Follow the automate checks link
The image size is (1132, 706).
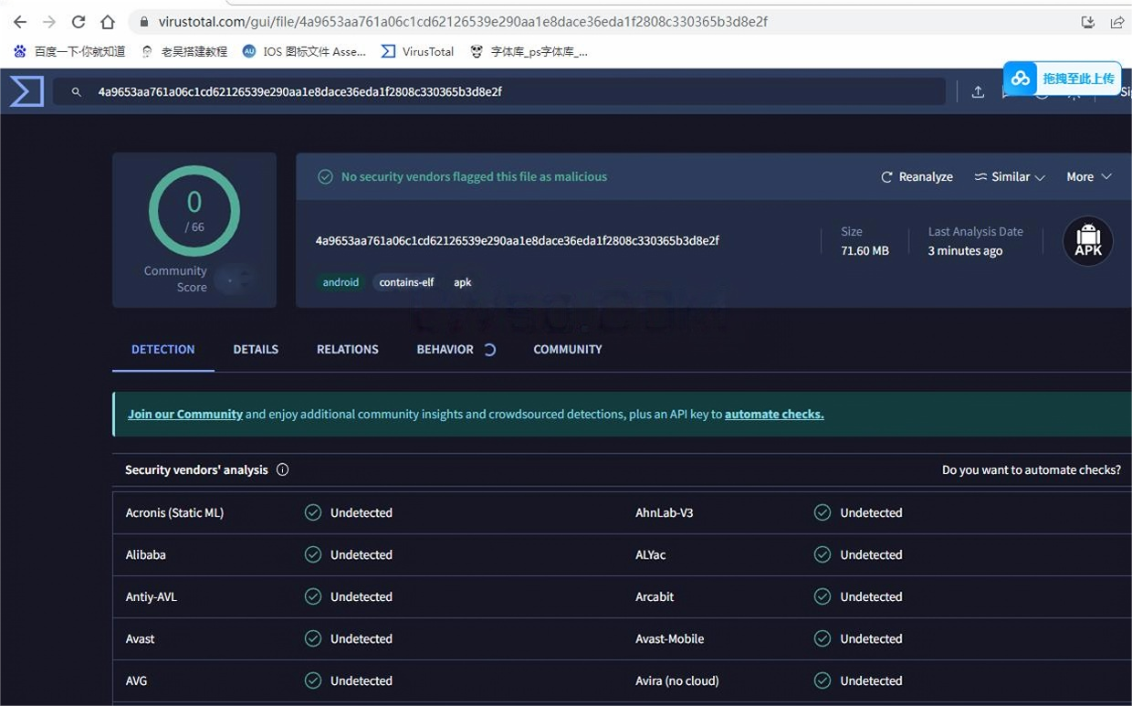[x=774, y=414]
